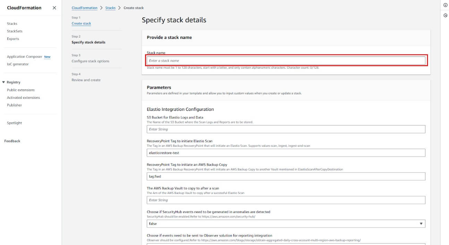Viewport: 449px width, 245px height.
Task: Click the CloudFormation sidebar title
Action: 24,8
